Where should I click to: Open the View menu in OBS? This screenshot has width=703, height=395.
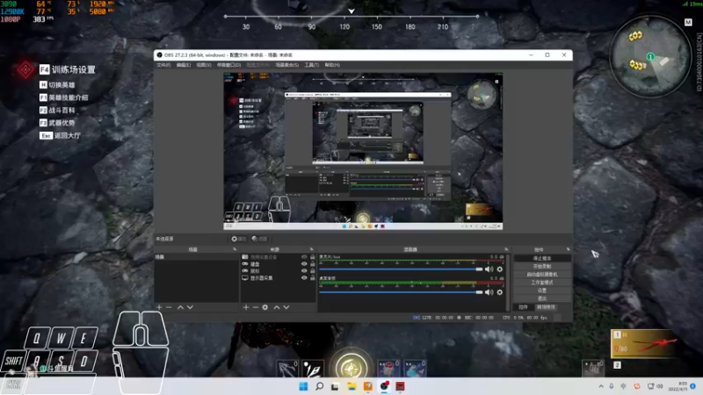[x=203, y=65]
